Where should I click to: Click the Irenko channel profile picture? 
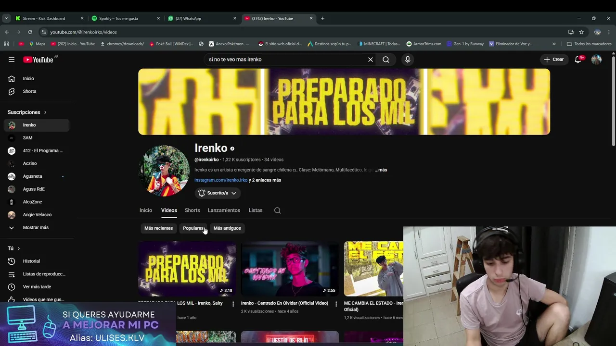pyautogui.click(x=164, y=171)
